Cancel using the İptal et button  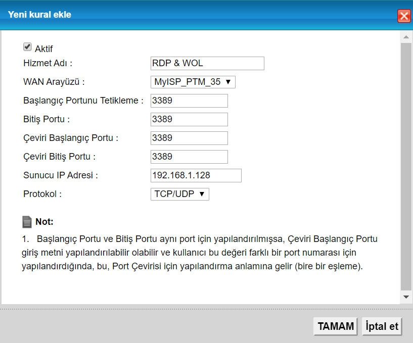[382, 326]
